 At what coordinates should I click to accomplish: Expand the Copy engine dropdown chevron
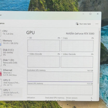(62, 38)
